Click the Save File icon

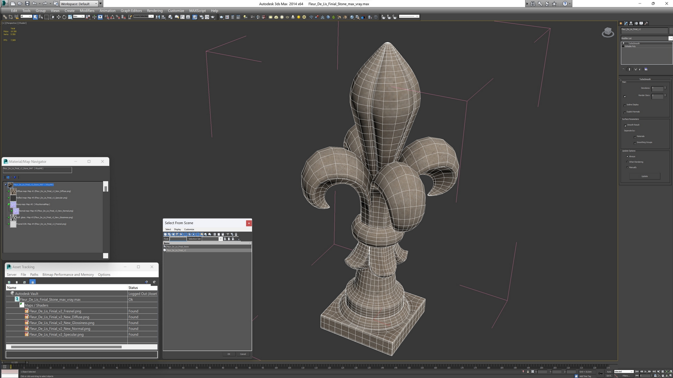(27, 3)
